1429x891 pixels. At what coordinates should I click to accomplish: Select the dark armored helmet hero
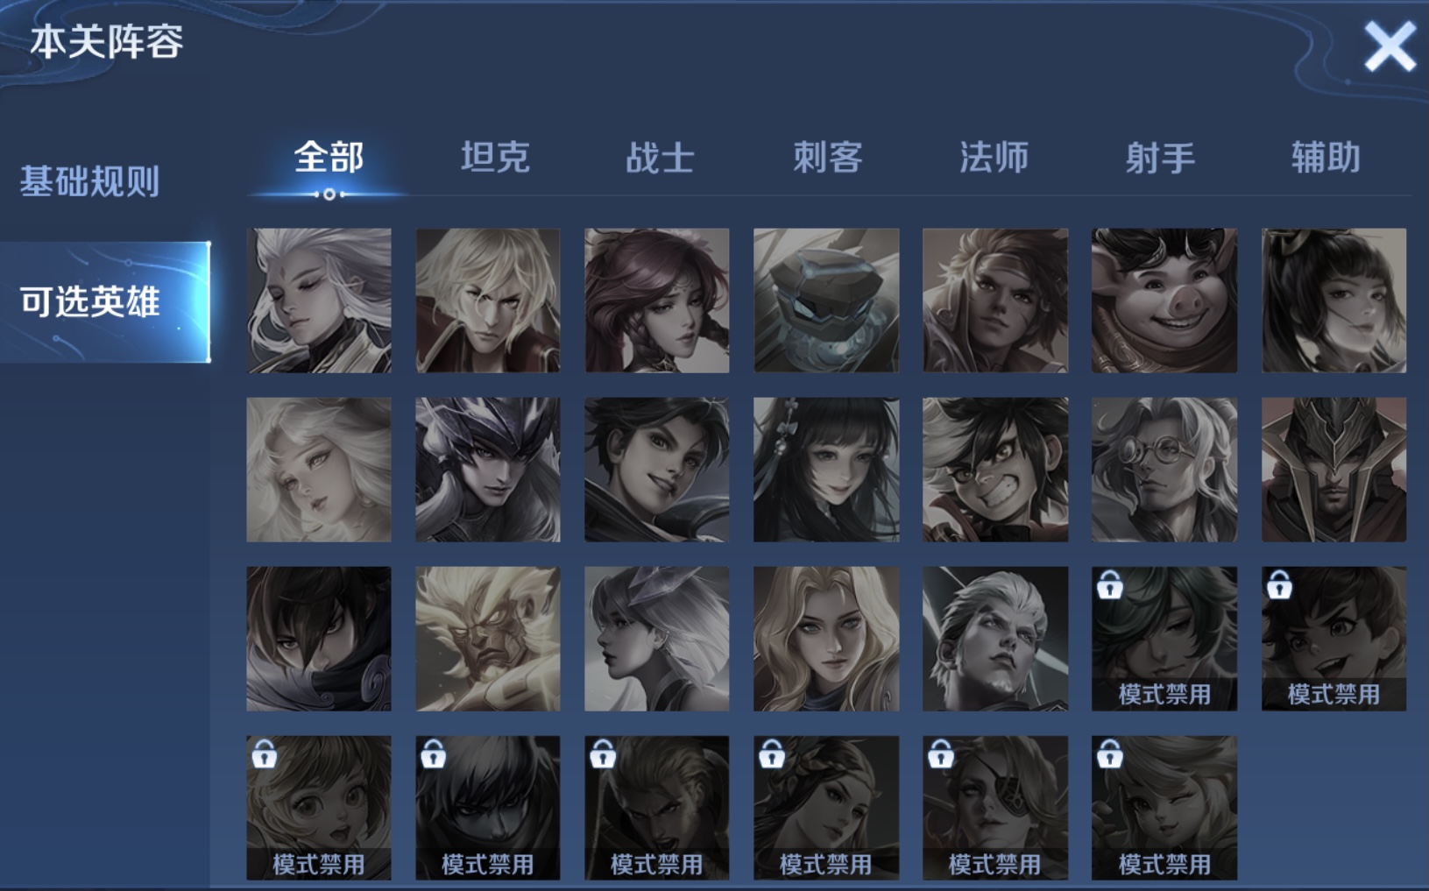point(1333,470)
